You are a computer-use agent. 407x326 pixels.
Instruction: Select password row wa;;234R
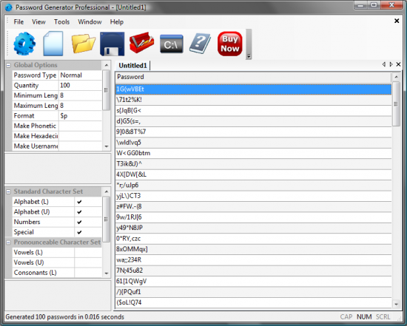pos(253,259)
